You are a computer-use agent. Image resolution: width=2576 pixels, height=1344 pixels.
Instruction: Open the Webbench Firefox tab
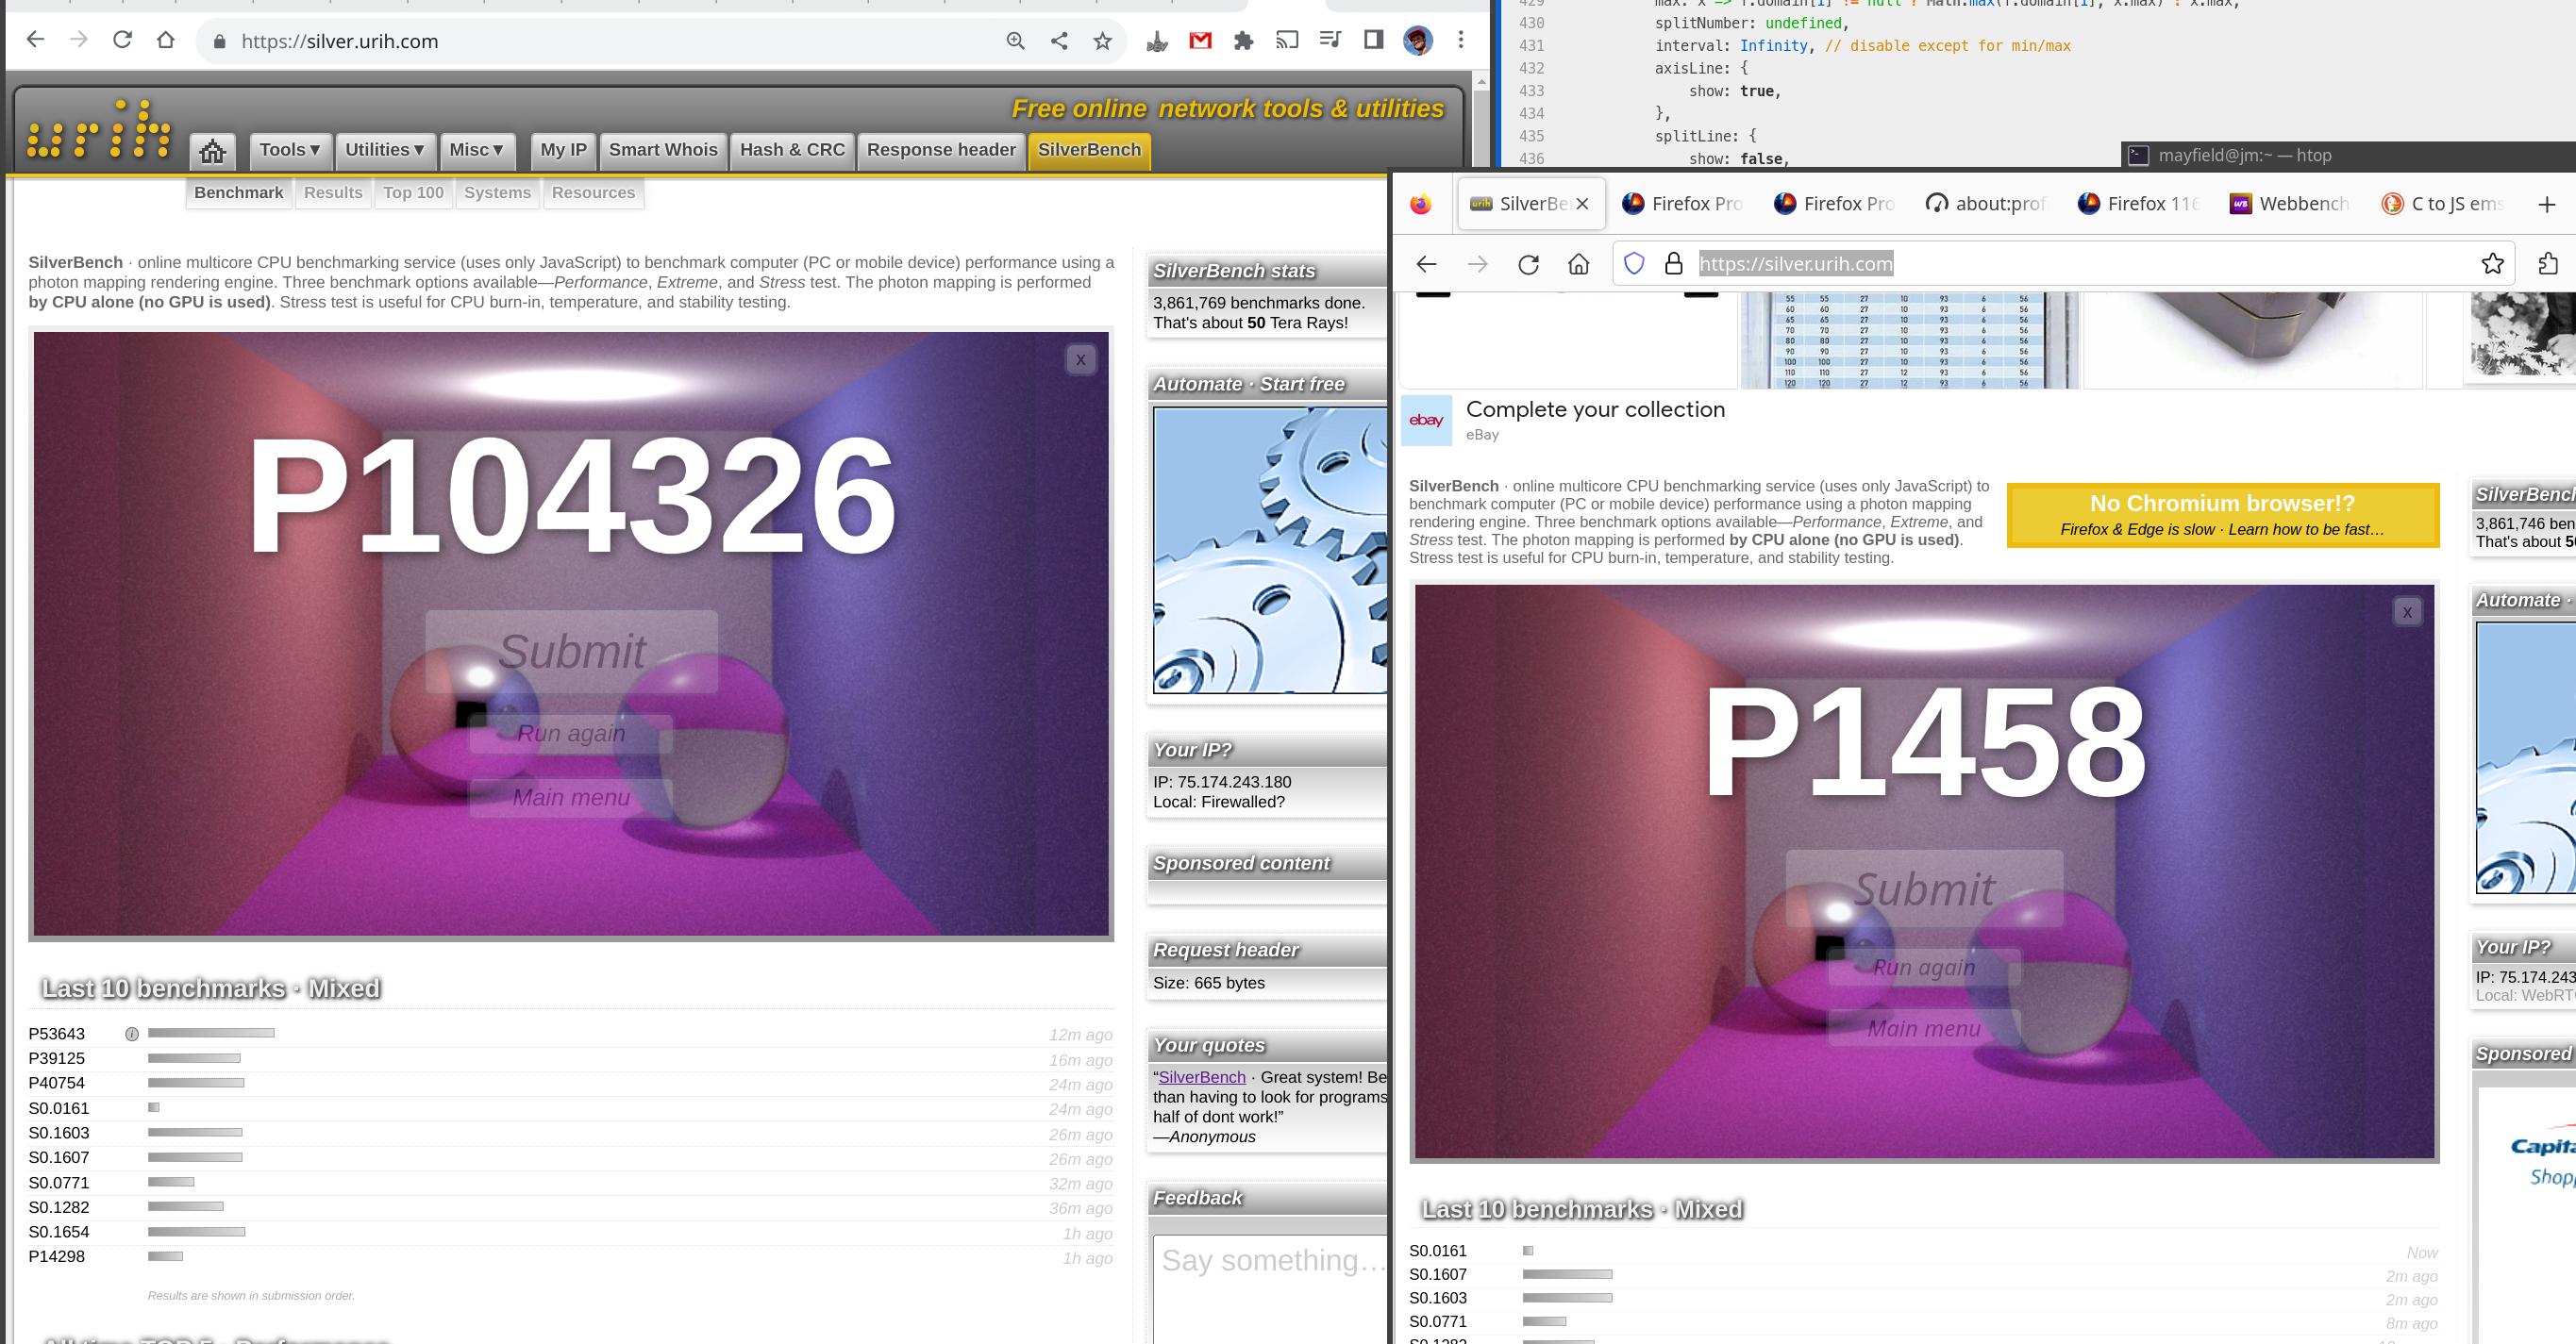point(2290,204)
